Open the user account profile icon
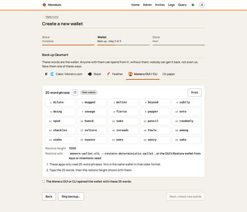This screenshot has height=212, width=247. pos(202,5)
